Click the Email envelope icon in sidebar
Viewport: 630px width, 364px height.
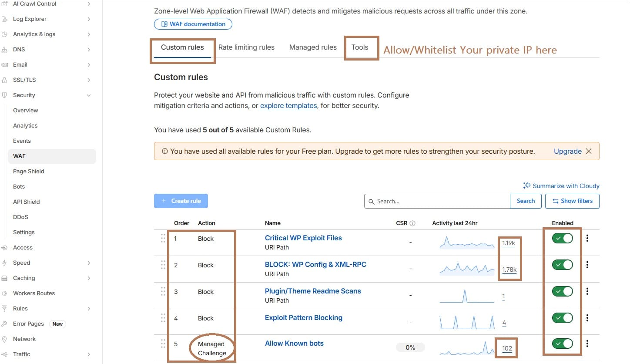point(4,65)
